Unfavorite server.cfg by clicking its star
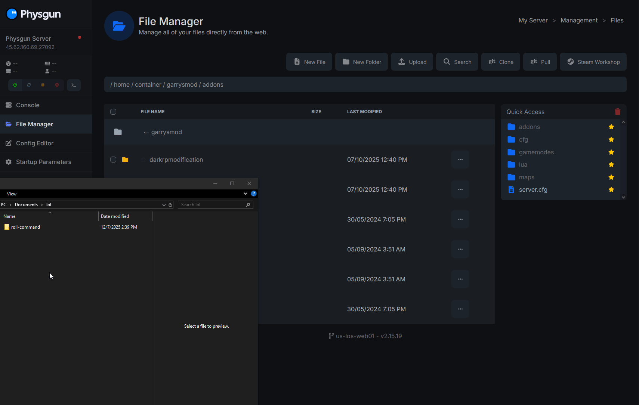Viewport: 639px width, 405px height. coord(611,189)
